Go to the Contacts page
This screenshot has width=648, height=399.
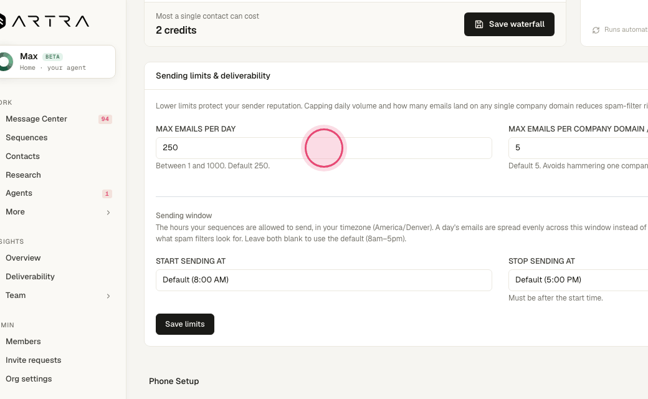[22, 156]
